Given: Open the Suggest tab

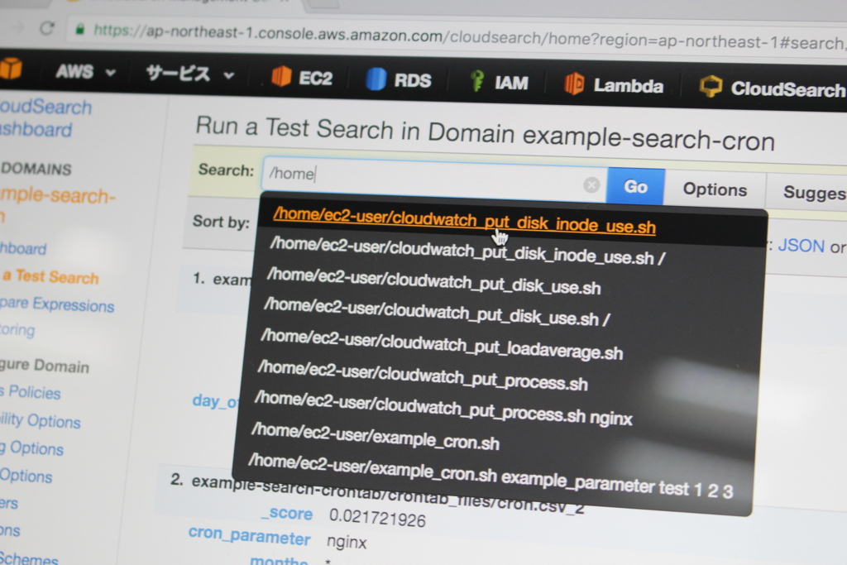Looking at the screenshot, I should tap(814, 192).
